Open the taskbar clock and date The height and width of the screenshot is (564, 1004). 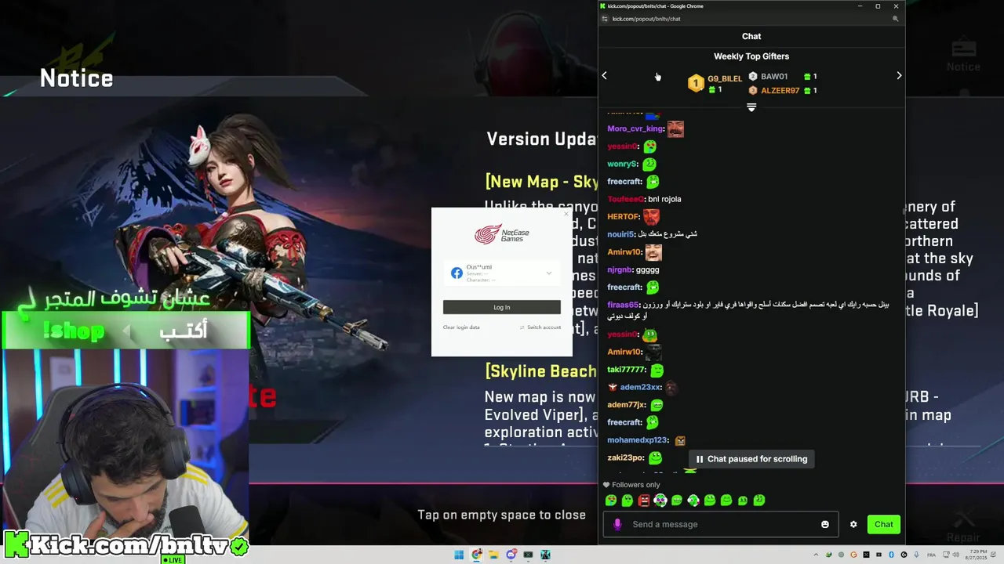click(x=977, y=555)
